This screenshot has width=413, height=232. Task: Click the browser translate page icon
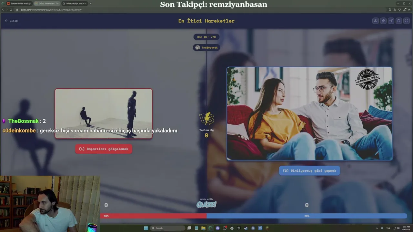click(395, 10)
